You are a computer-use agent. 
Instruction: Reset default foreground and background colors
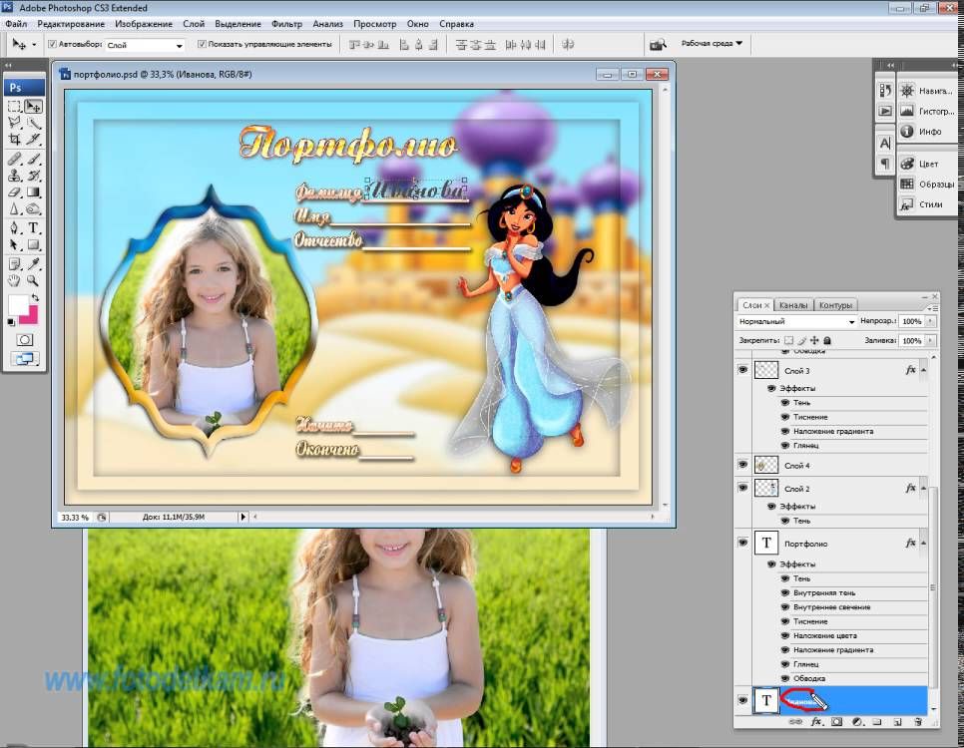click(11, 322)
